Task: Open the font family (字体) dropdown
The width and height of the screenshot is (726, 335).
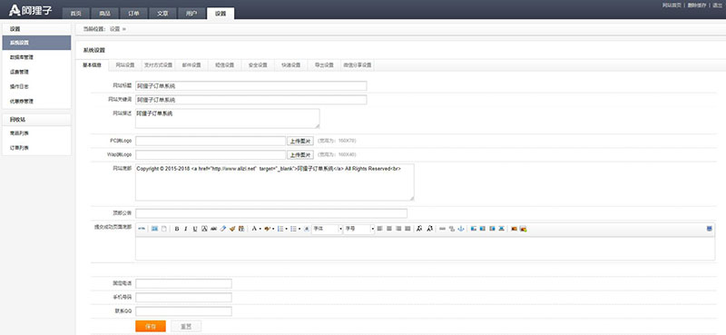Action: [x=327, y=229]
